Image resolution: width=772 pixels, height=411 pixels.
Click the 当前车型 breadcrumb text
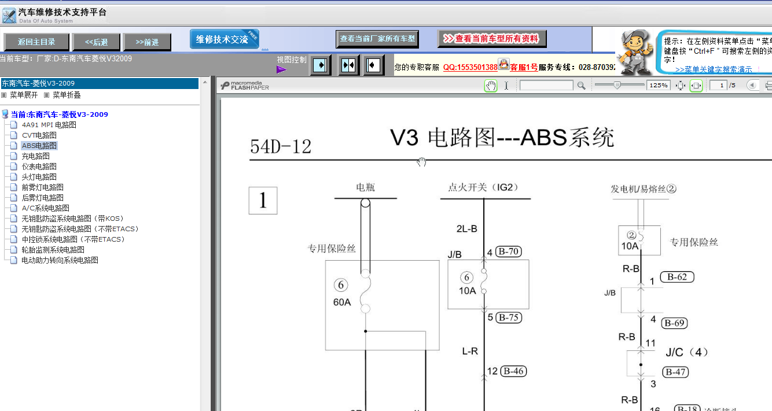(x=66, y=58)
